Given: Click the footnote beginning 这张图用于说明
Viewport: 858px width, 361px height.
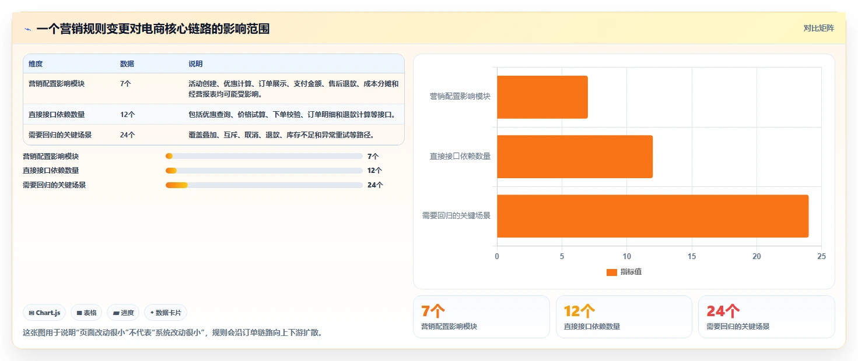Looking at the screenshot, I should (173, 333).
